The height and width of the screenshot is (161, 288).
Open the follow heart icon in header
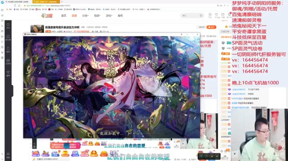click(x=216, y=15)
